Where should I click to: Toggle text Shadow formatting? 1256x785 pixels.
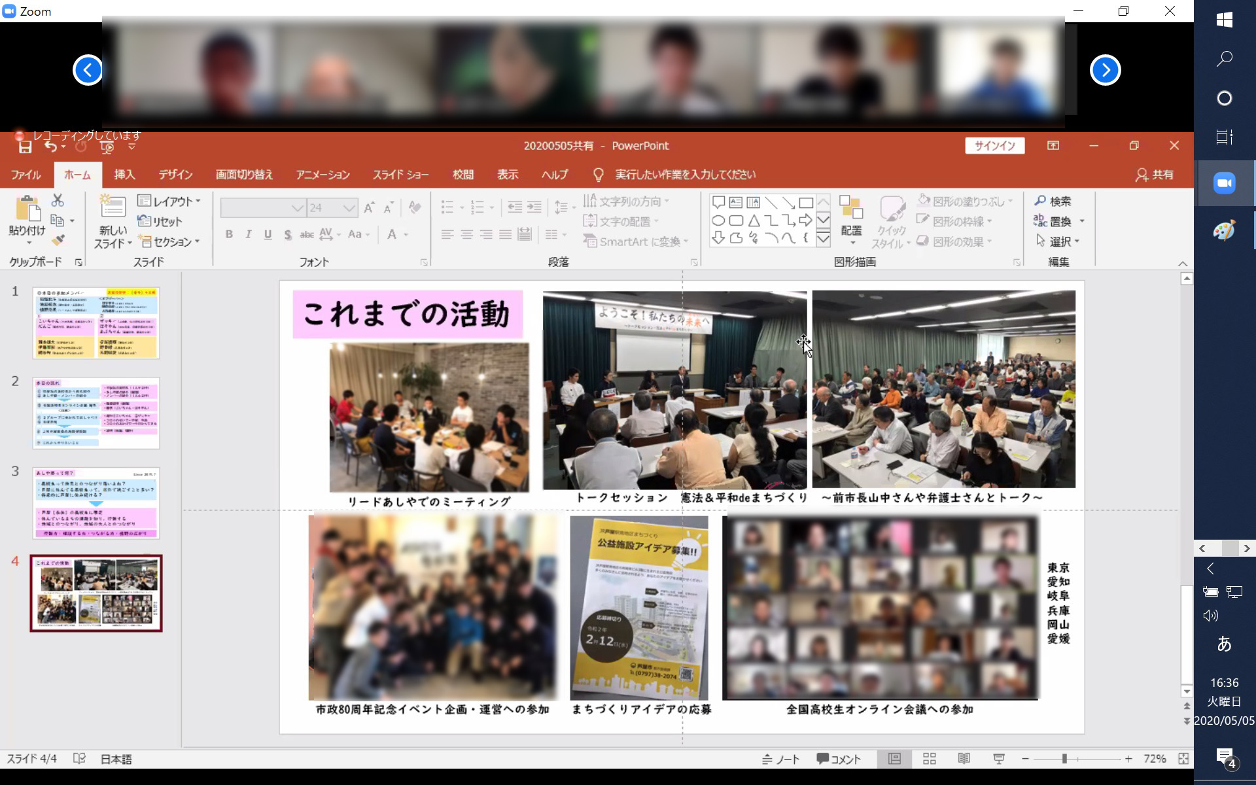(287, 234)
